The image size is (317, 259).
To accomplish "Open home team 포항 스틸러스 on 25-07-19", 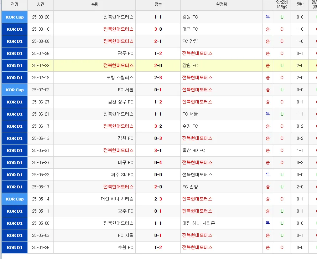I will point(120,77).
